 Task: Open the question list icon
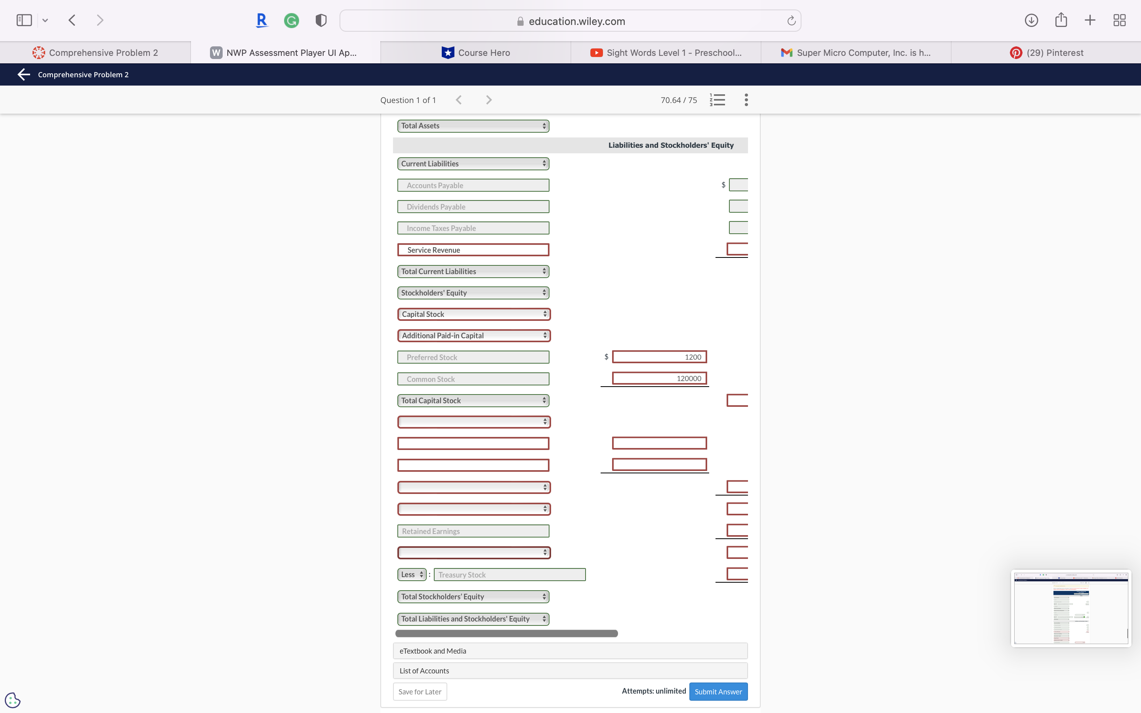pyautogui.click(x=717, y=100)
